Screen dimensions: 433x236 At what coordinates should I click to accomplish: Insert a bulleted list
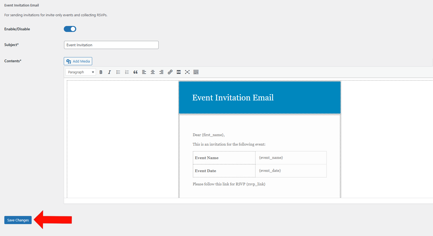118,72
